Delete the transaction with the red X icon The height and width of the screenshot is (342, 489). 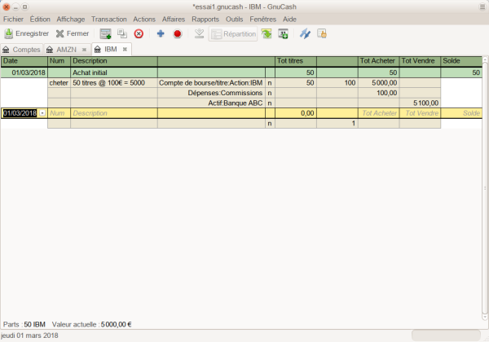pyautogui.click(x=139, y=33)
